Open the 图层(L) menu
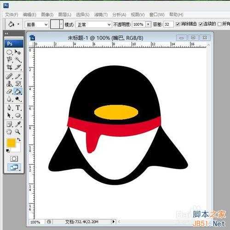Screen dimensions: 230x230 tap(65, 15)
